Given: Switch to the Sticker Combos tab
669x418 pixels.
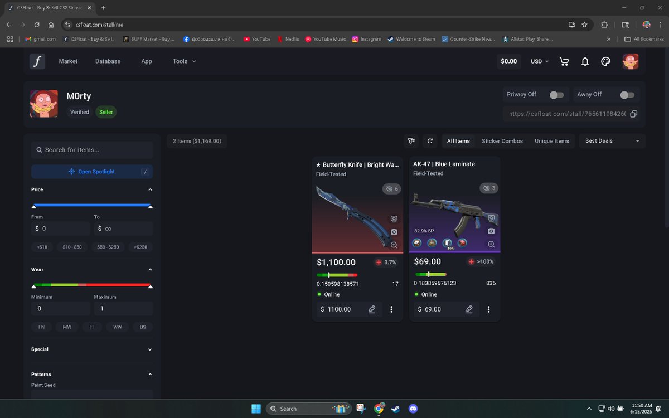Looking at the screenshot, I should pos(502,141).
